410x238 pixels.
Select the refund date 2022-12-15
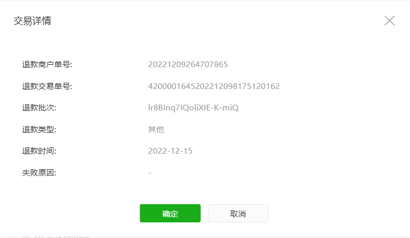pyautogui.click(x=170, y=151)
